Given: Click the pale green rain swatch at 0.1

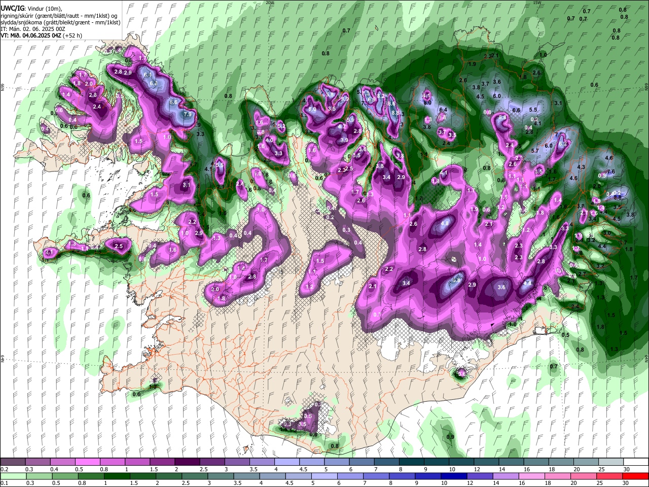Looking at the screenshot, I should tap(13, 476).
